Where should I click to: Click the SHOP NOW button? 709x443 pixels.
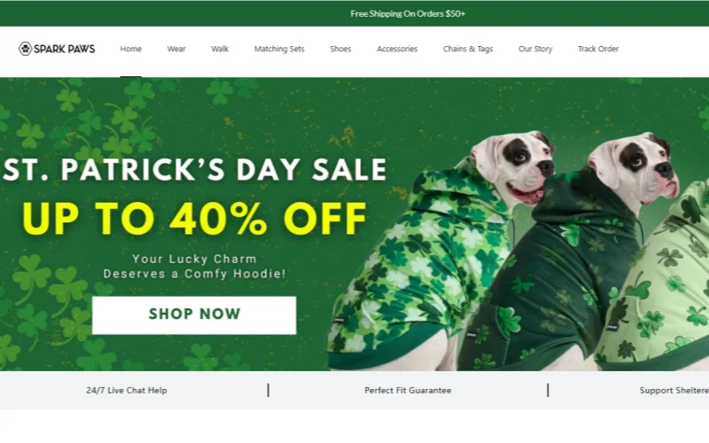pos(194,315)
